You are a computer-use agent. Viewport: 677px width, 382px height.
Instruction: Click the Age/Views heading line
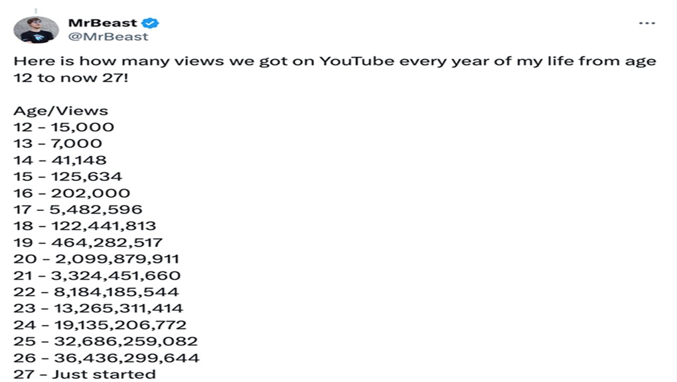[x=60, y=111]
